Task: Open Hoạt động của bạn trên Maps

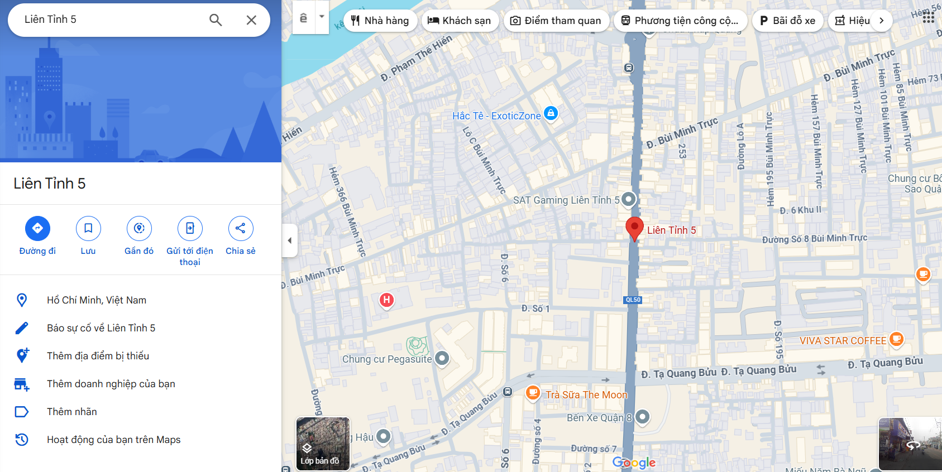Action: pyautogui.click(x=141, y=440)
